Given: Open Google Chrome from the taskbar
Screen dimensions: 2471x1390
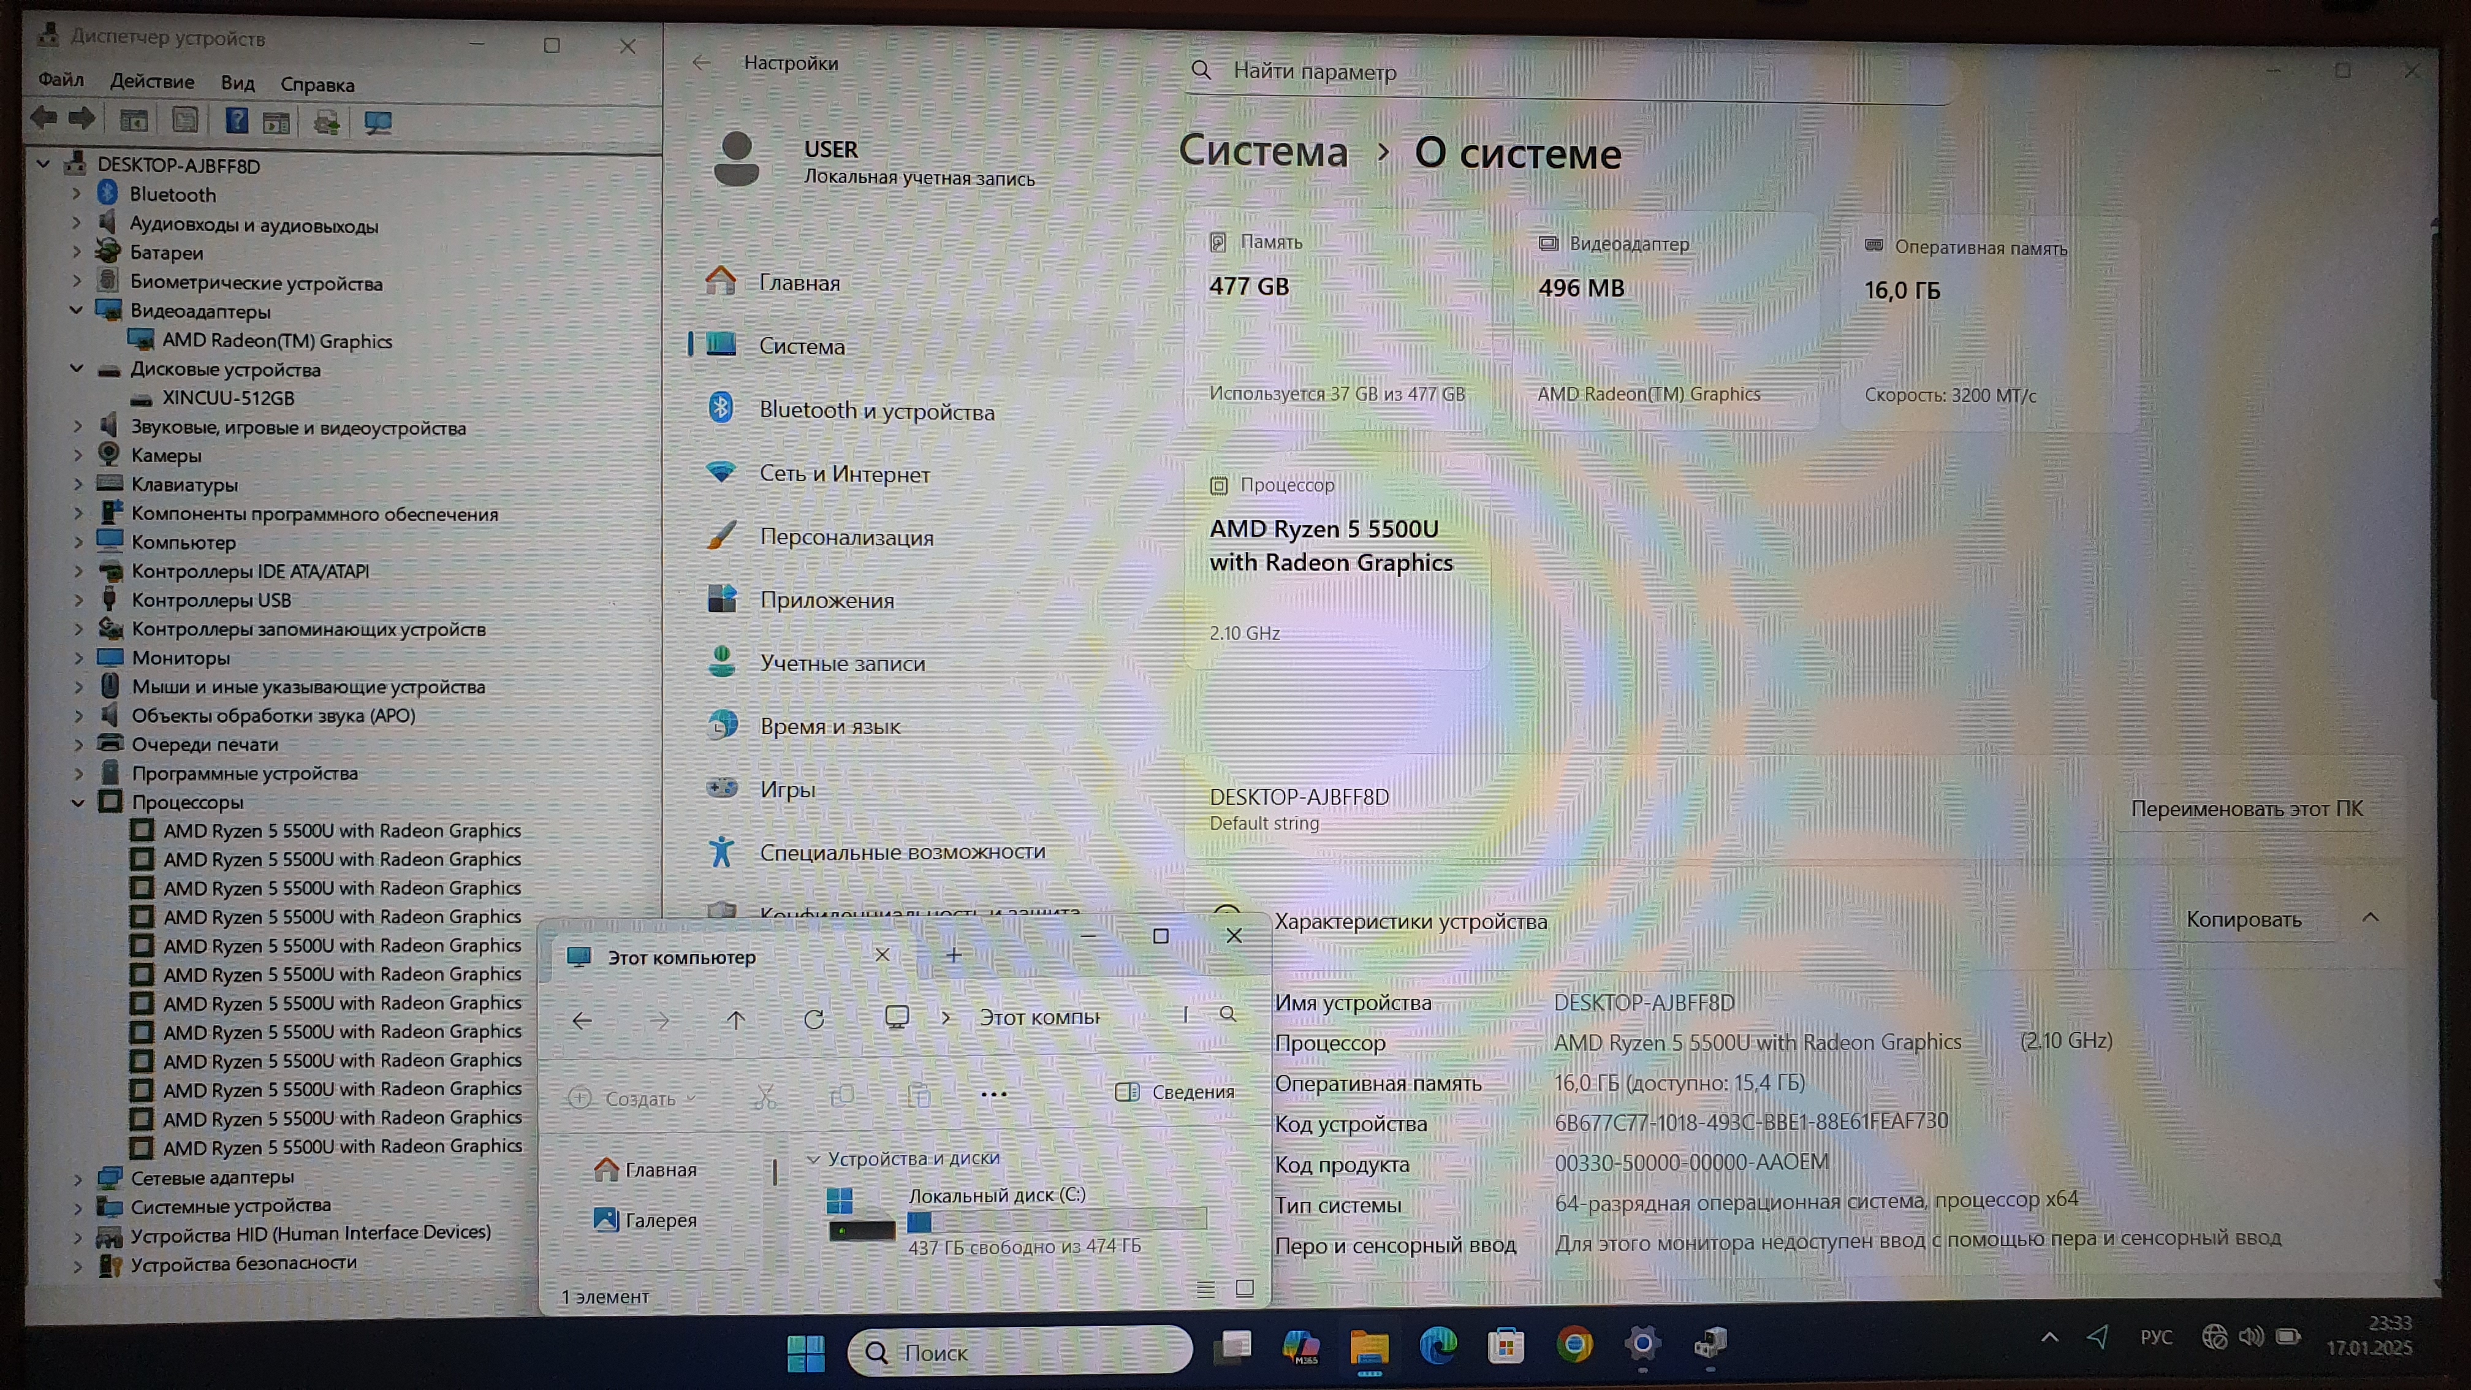Looking at the screenshot, I should (1574, 1344).
